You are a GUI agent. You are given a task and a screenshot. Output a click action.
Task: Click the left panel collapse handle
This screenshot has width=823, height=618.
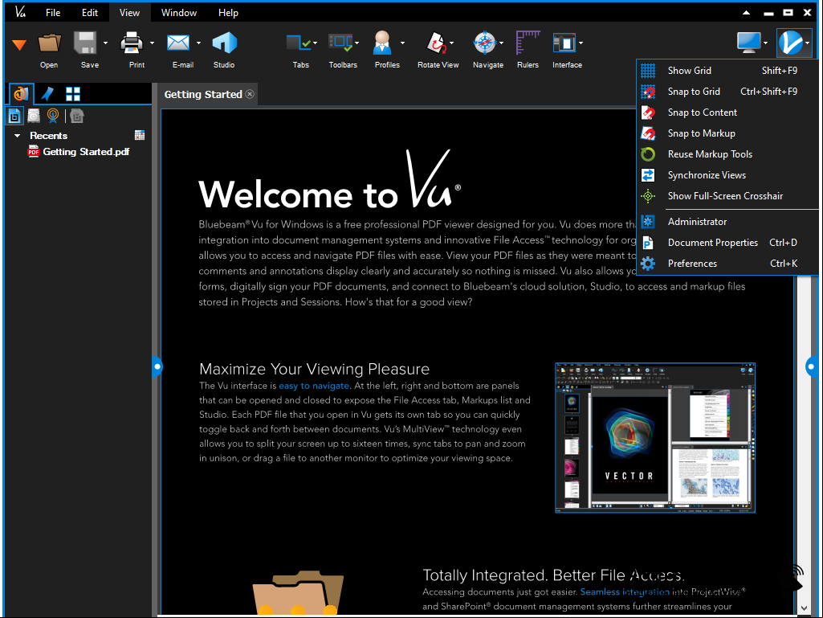click(157, 366)
